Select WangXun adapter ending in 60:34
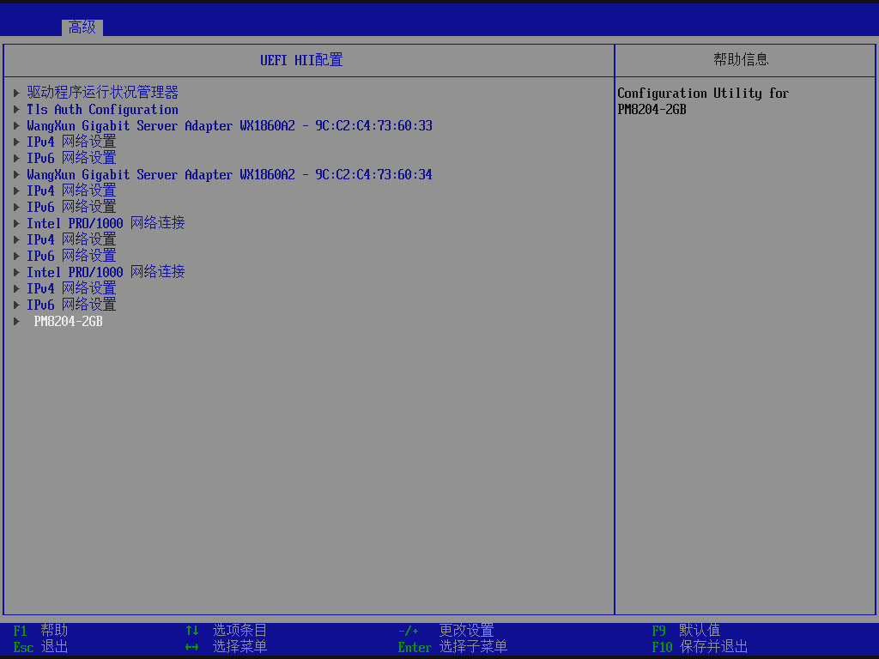This screenshot has height=659, width=879. coord(229,174)
